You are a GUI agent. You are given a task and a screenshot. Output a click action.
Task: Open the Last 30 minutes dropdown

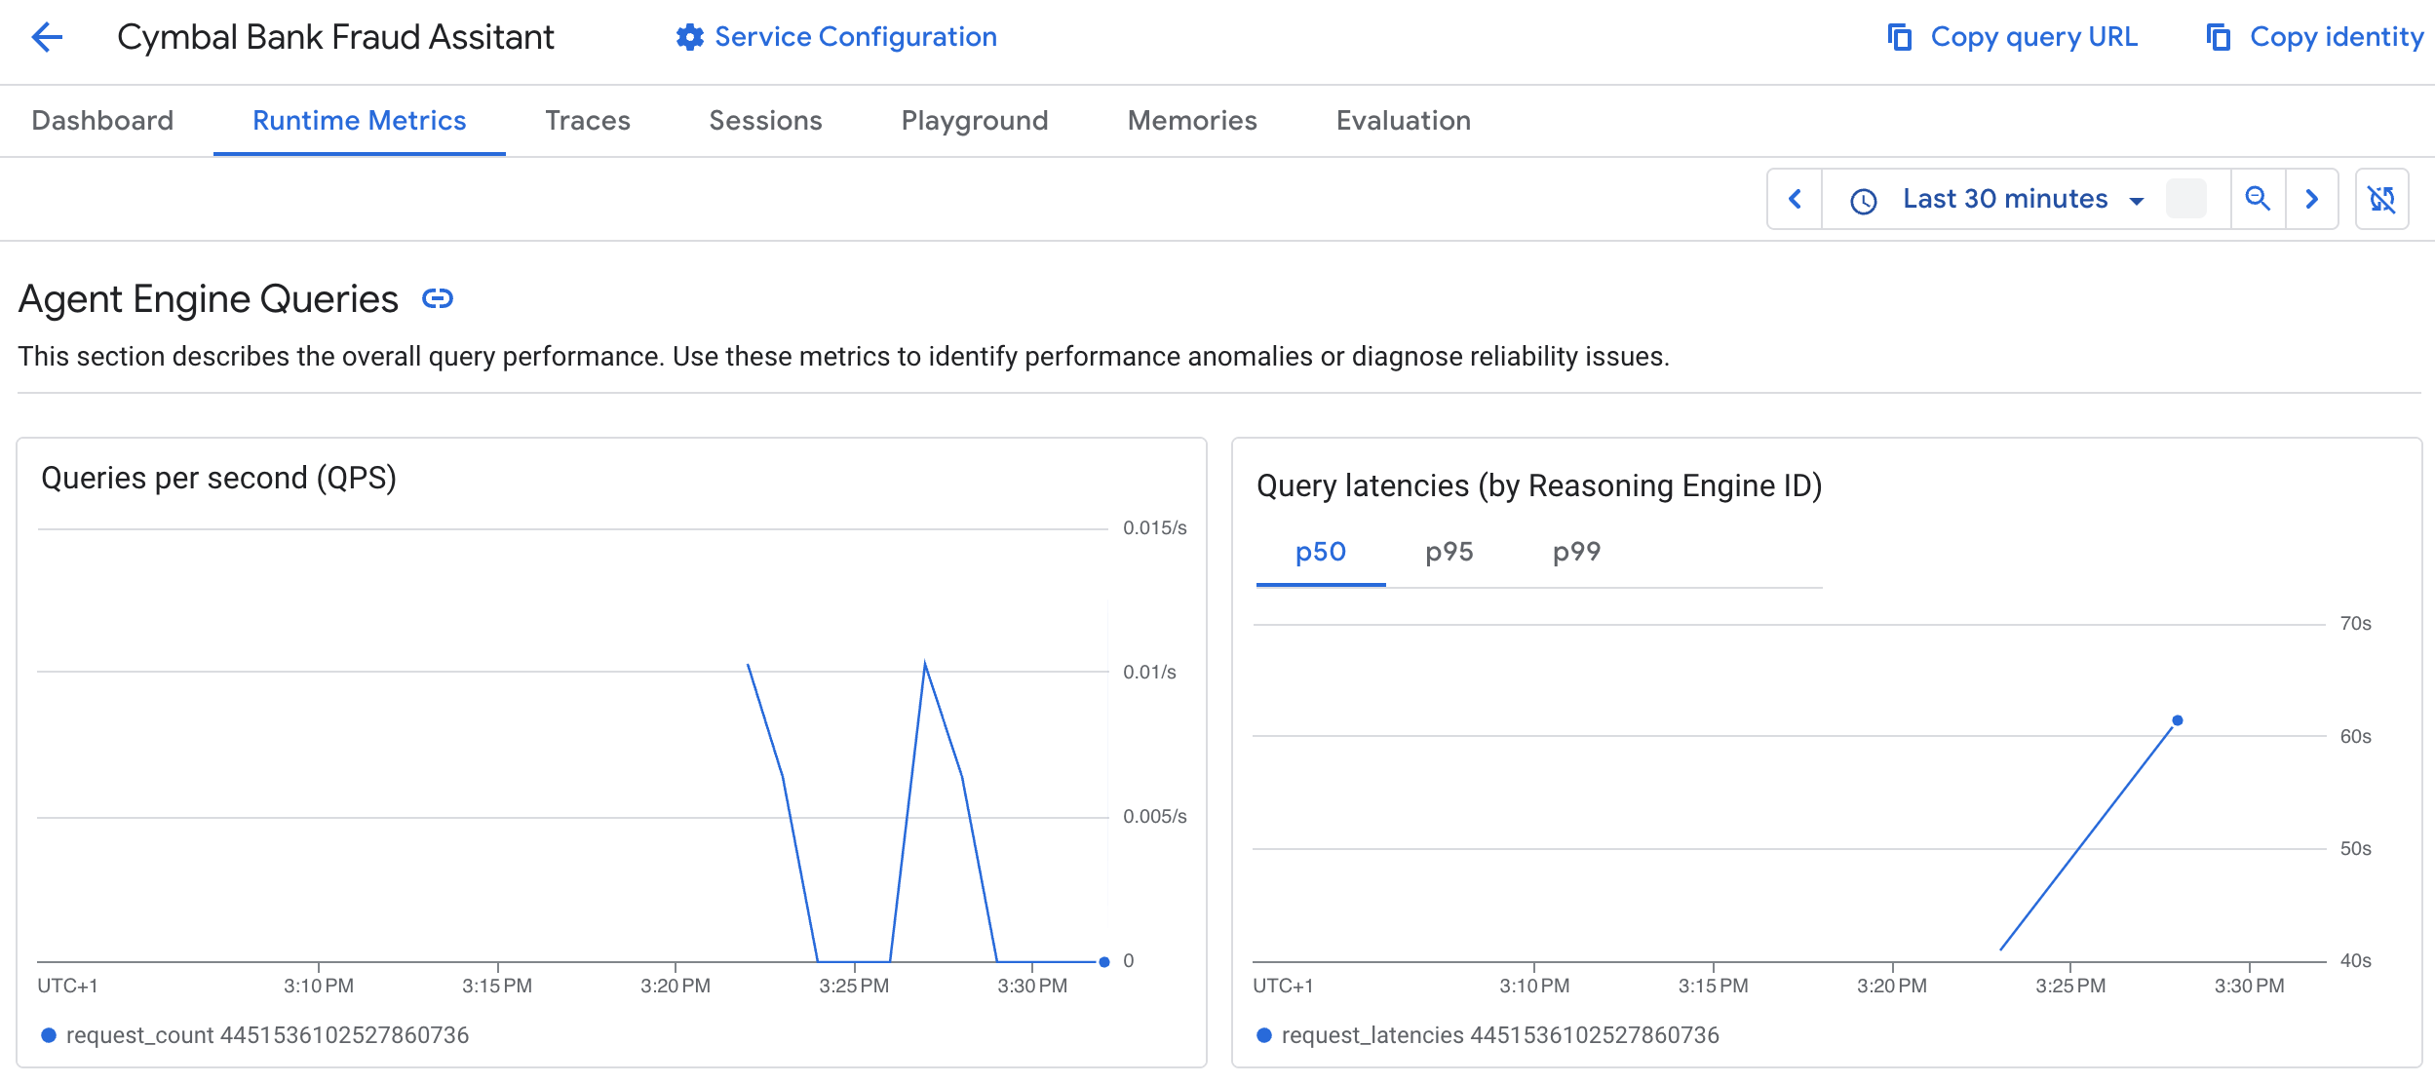[x=2003, y=199]
